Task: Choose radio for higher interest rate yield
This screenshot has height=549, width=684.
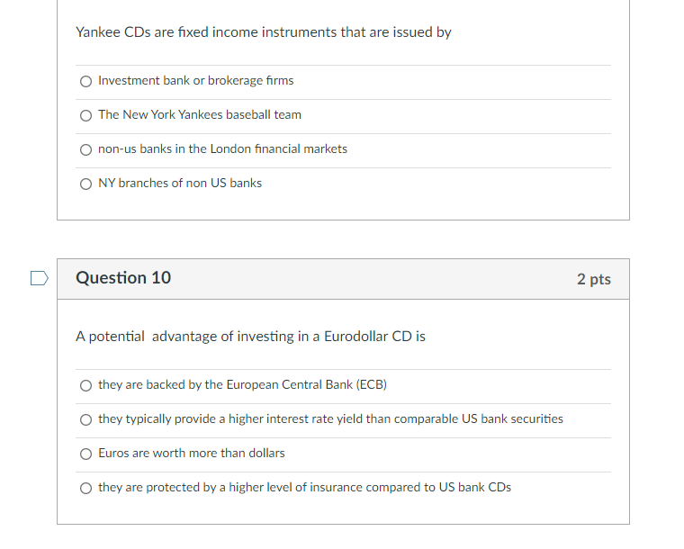Action: click(x=85, y=420)
